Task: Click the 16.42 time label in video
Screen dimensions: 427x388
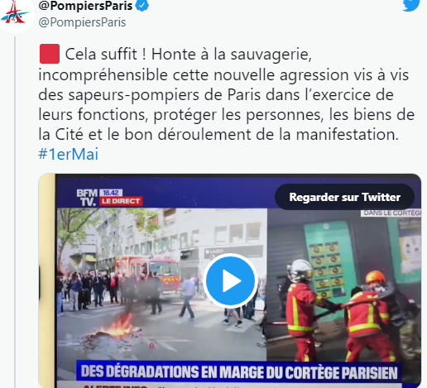Action: (111, 193)
